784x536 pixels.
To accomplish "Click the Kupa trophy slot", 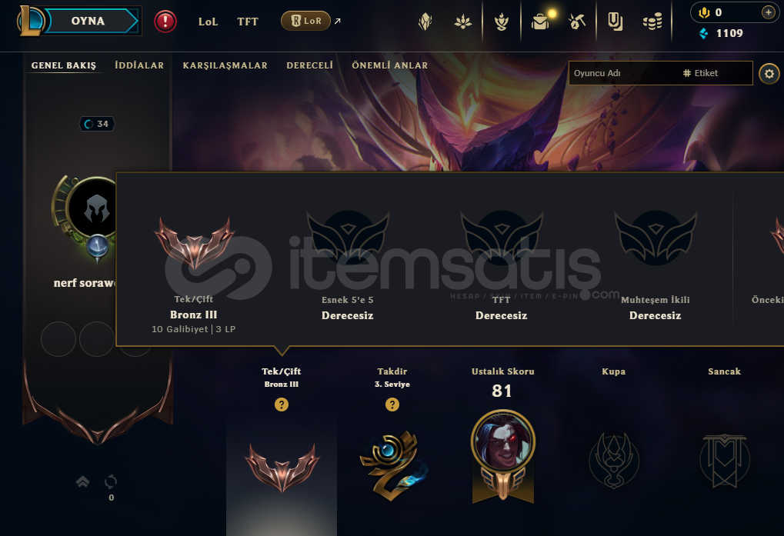I will (x=613, y=460).
